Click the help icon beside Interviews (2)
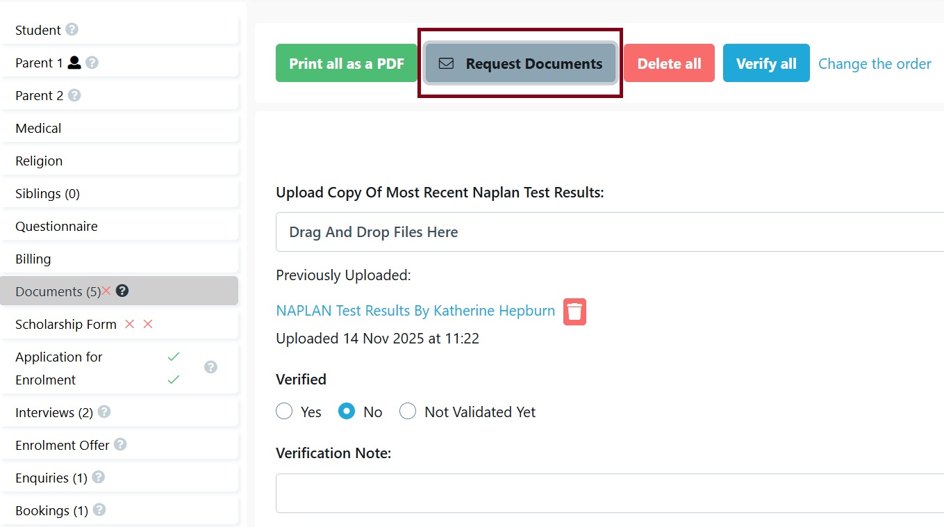The height and width of the screenshot is (527, 944). coord(103,412)
